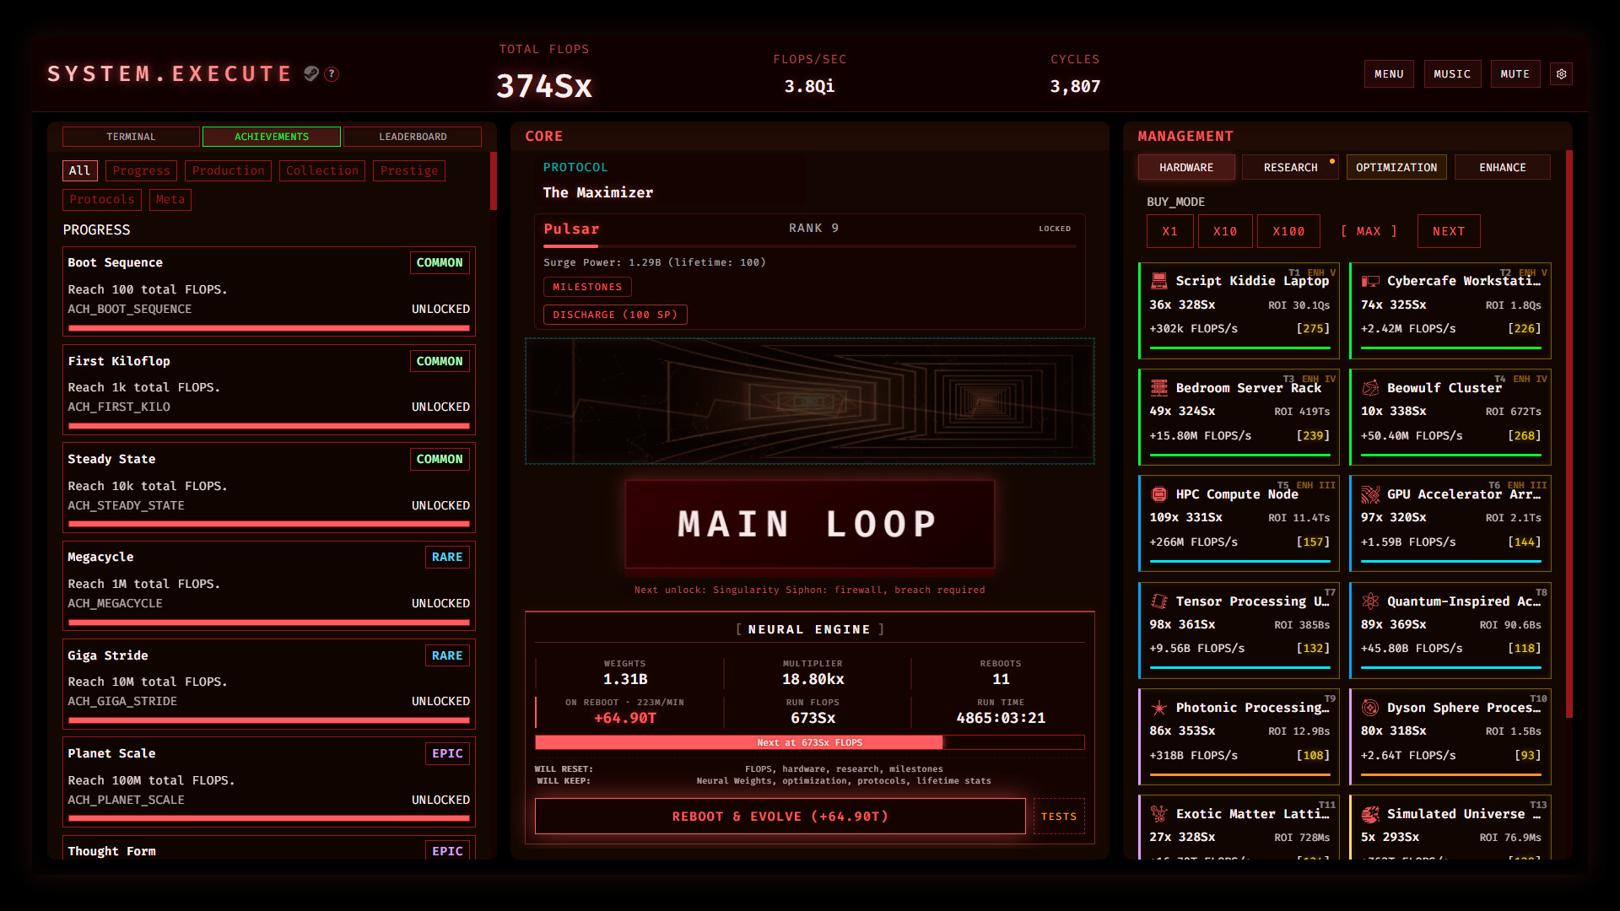Toggle the MUTE button

coord(1515,74)
